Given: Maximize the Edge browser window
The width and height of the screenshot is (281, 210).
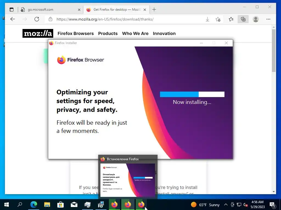Looking at the screenshot, I should click(x=257, y=7).
